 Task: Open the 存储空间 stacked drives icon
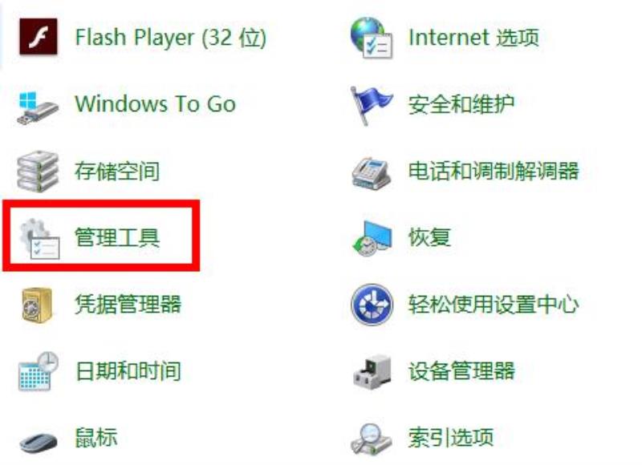tap(38, 171)
